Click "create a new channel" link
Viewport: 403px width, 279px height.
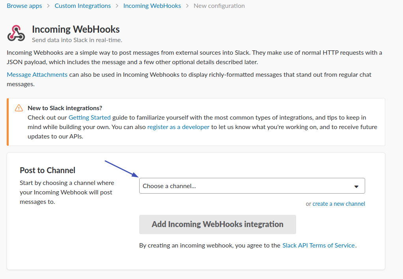pyautogui.click(x=339, y=204)
